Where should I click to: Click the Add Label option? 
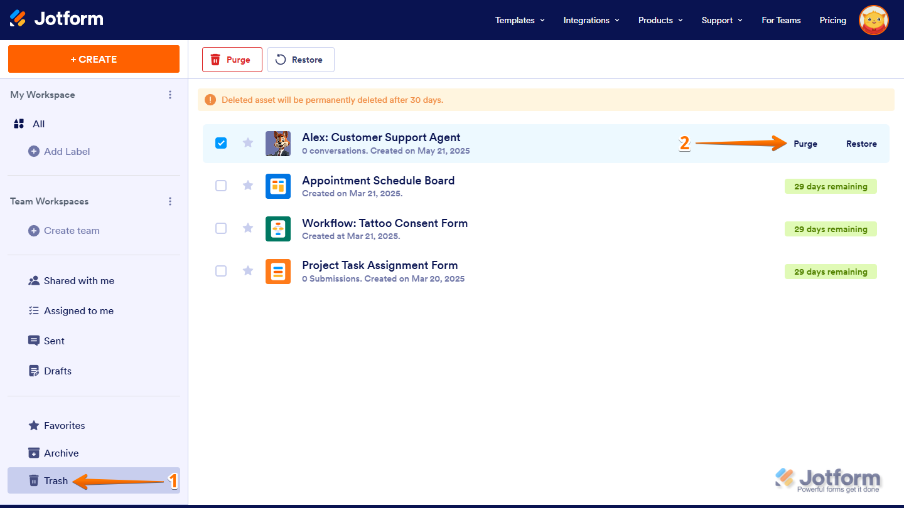[x=67, y=151]
